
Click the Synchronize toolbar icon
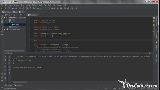coord(9,9)
